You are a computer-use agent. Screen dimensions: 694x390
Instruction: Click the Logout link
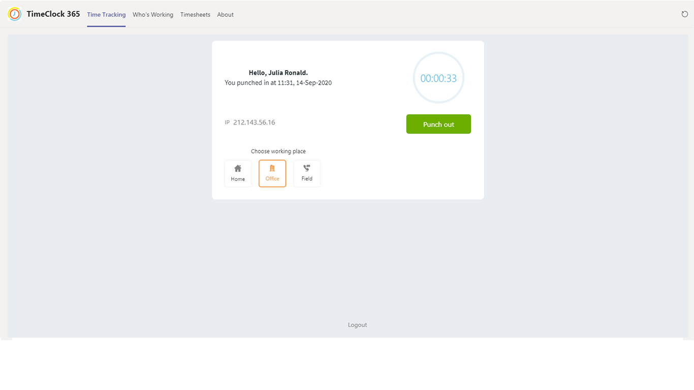357,325
